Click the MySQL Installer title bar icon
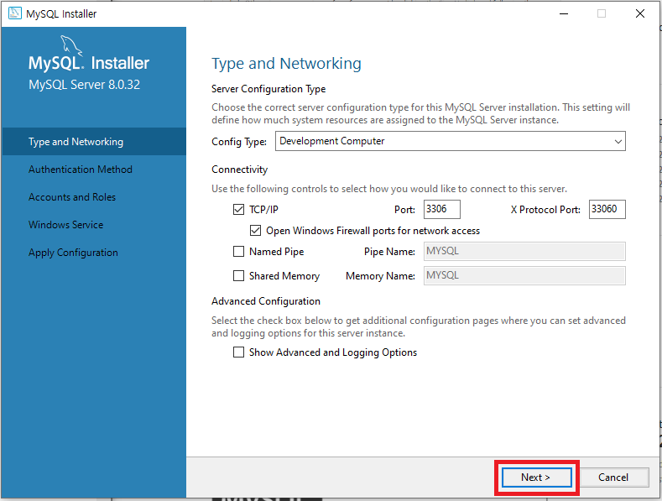662x501 pixels. tap(15, 13)
